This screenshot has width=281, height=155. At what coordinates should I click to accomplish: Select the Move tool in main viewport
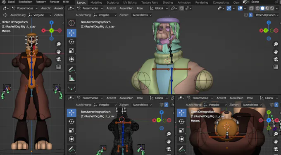71,33
